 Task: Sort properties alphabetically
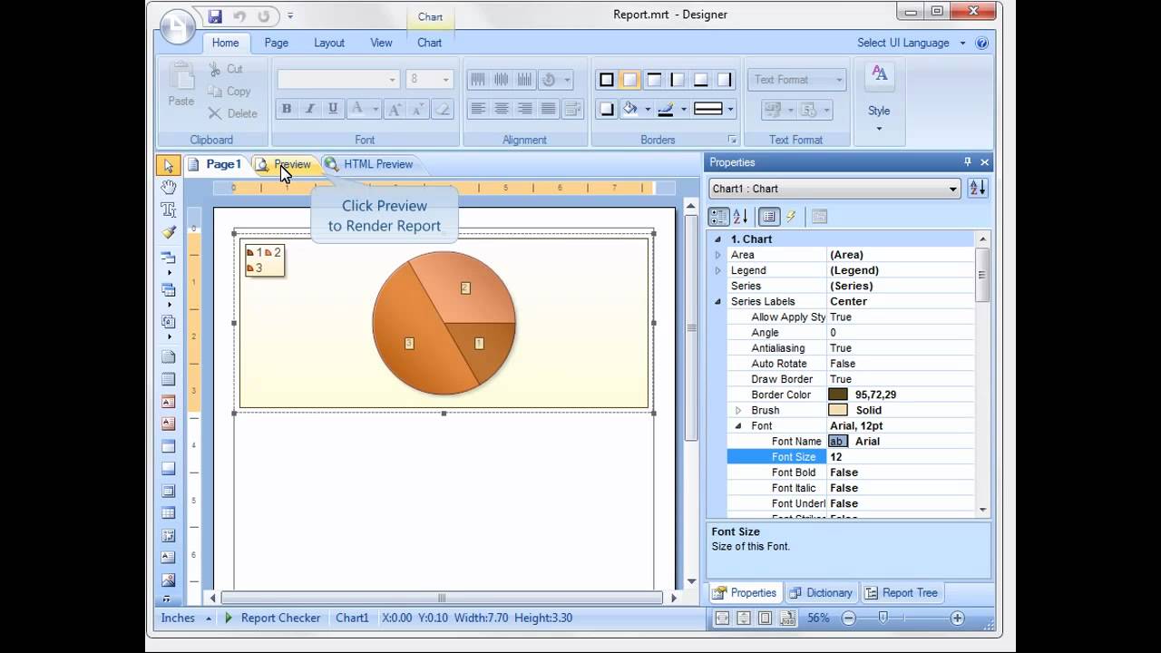740,217
